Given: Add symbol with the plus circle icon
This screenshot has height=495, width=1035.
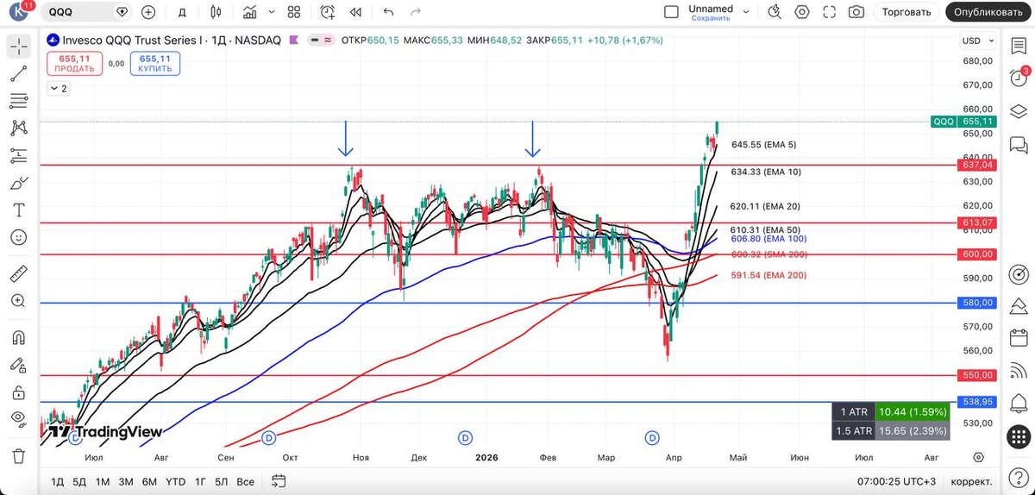Looking at the screenshot, I should tap(148, 12).
